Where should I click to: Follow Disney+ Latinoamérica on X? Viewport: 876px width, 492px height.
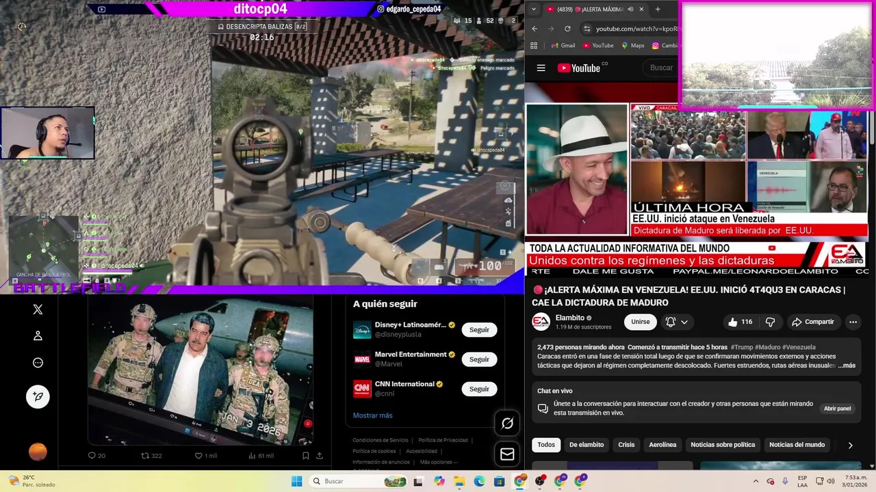[479, 329]
